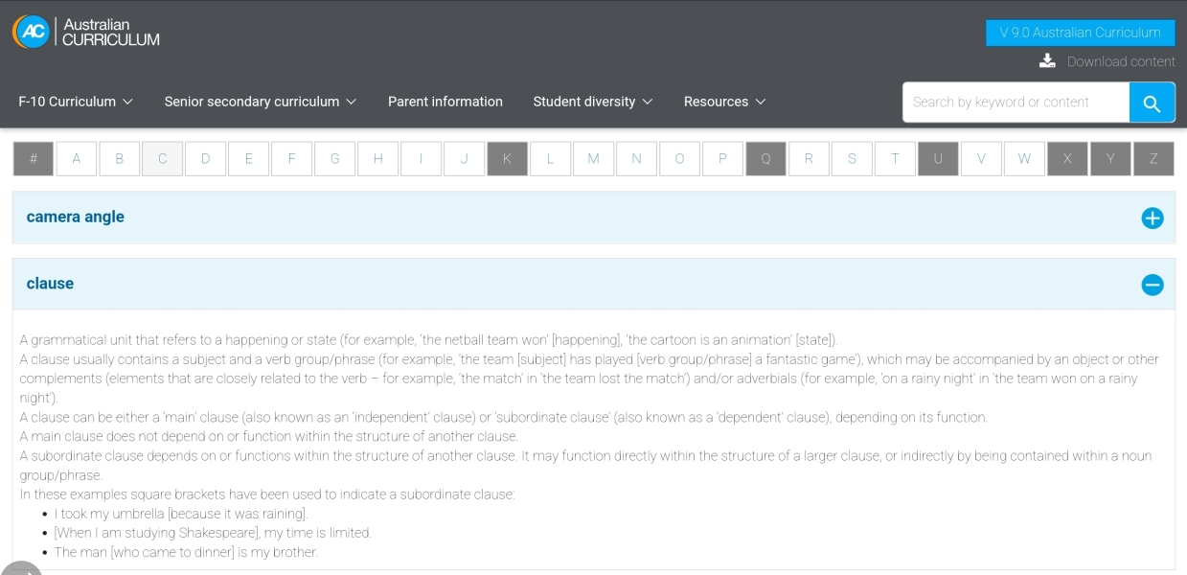Image resolution: width=1187 pixels, height=575 pixels.
Task: Select glossary letter C tab
Action: click(x=163, y=159)
